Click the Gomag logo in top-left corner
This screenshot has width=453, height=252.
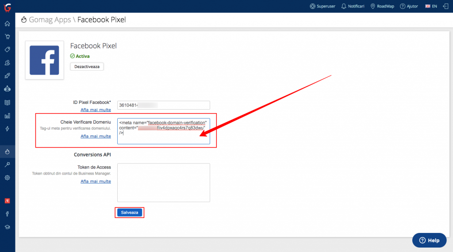8,7
